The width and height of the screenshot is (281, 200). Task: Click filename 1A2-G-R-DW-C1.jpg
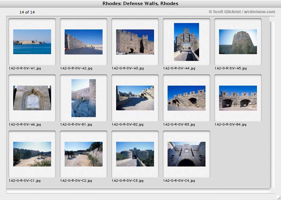pos(25,181)
